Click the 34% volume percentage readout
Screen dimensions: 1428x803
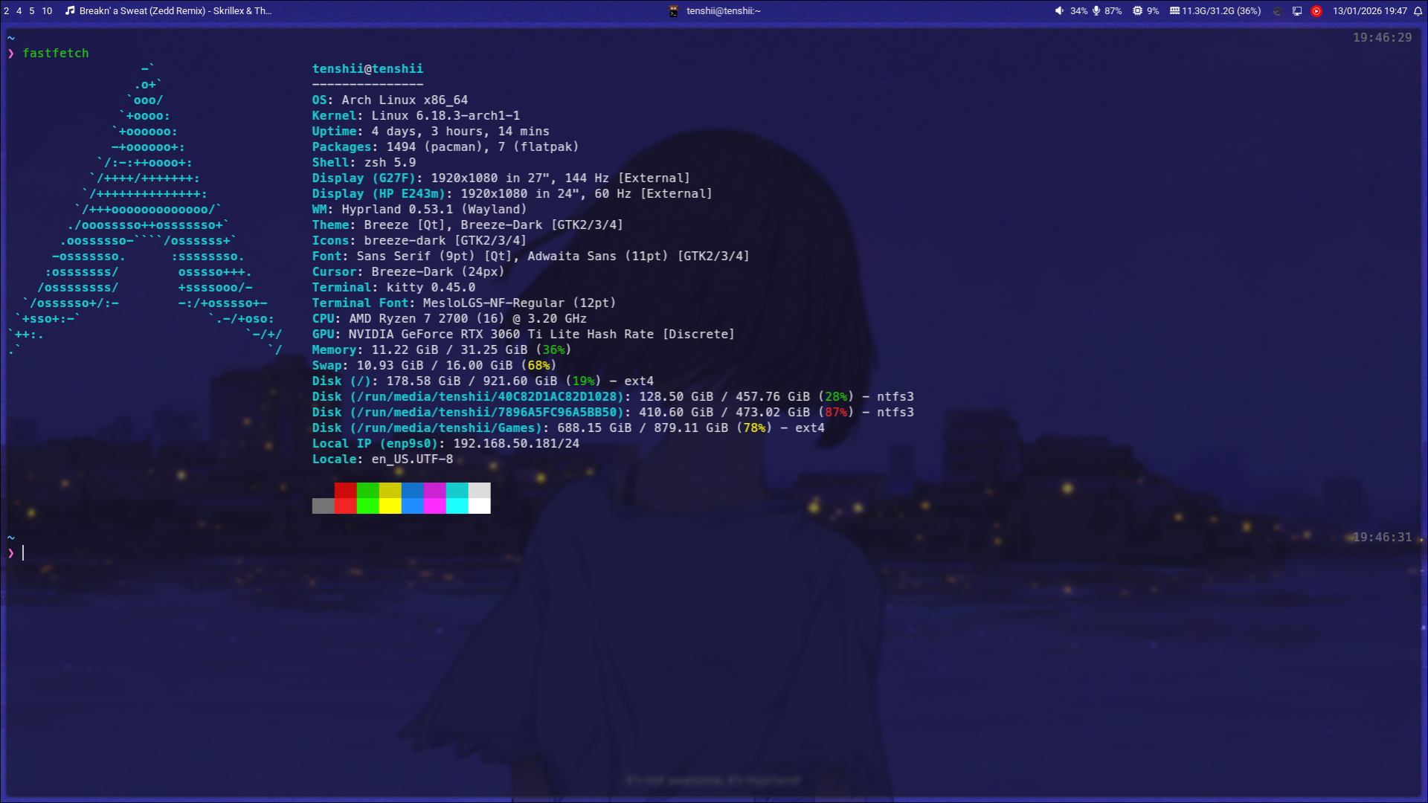pyautogui.click(x=1078, y=11)
